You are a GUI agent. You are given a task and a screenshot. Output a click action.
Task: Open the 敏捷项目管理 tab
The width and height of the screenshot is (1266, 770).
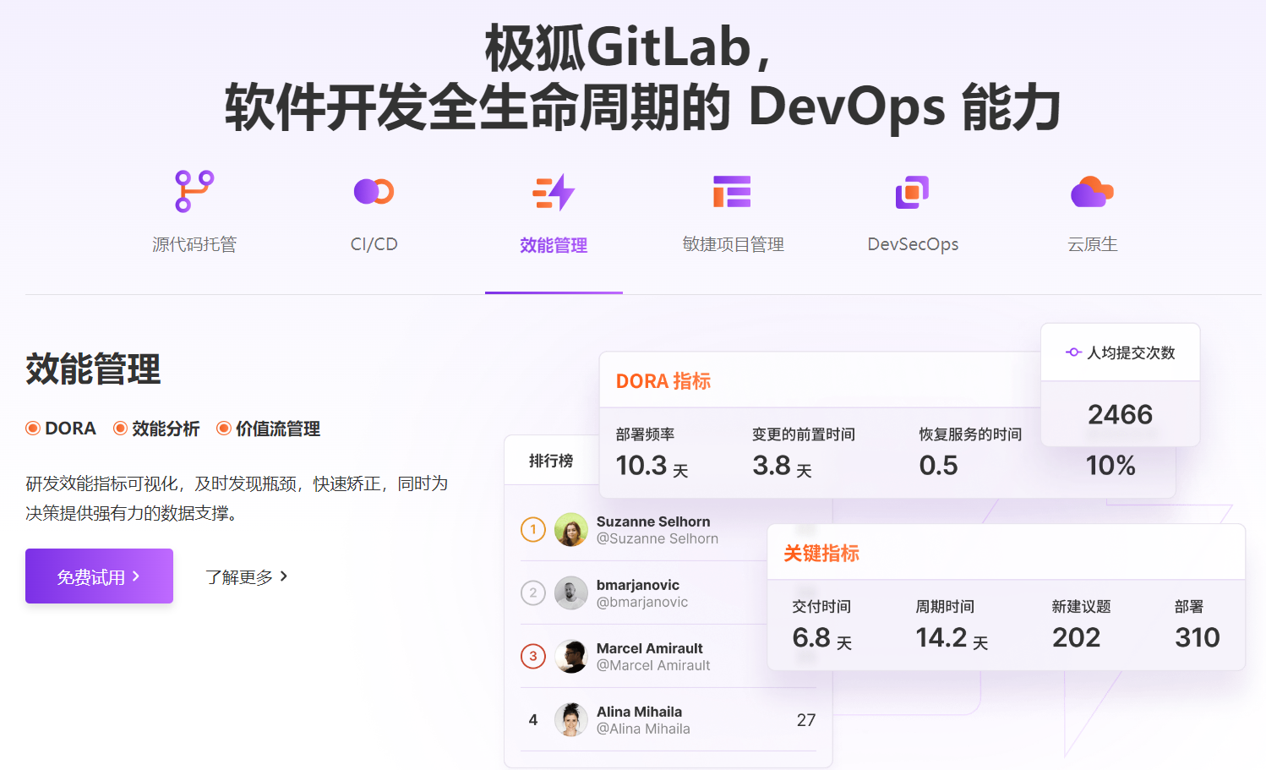pyautogui.click(x=733, y=244)
